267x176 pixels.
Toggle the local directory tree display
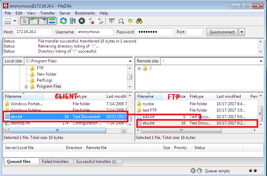[x=33, y=21]
